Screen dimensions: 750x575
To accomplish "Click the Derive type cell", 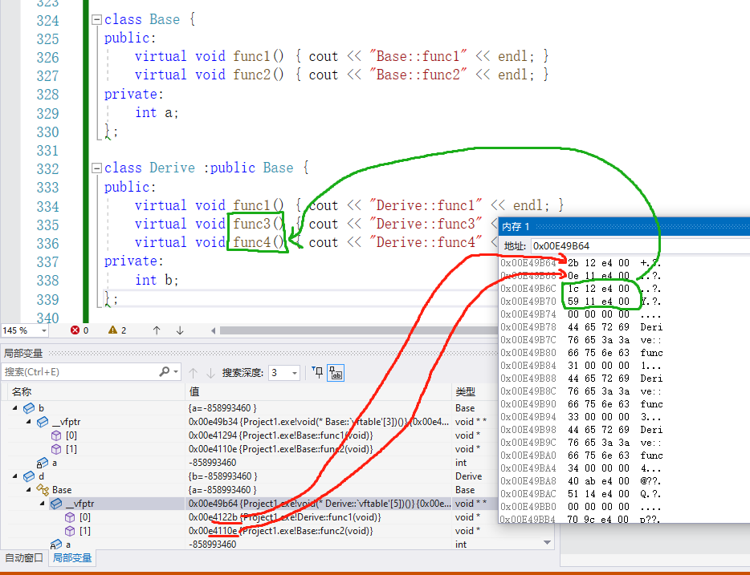I will pyautogui.click(x=469, y=476).
